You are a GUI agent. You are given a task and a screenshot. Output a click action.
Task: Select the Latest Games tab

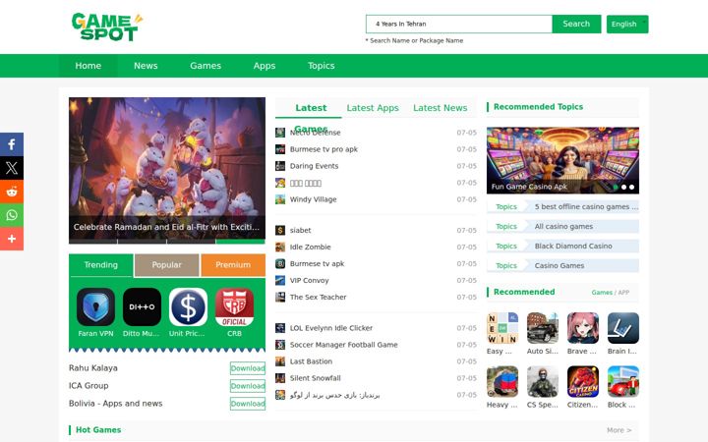coord(311,108)
